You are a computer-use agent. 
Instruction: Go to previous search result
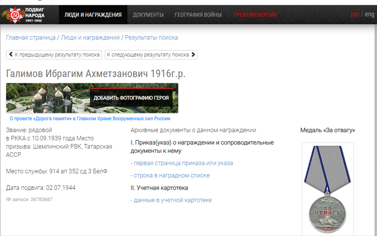point(54,55)
